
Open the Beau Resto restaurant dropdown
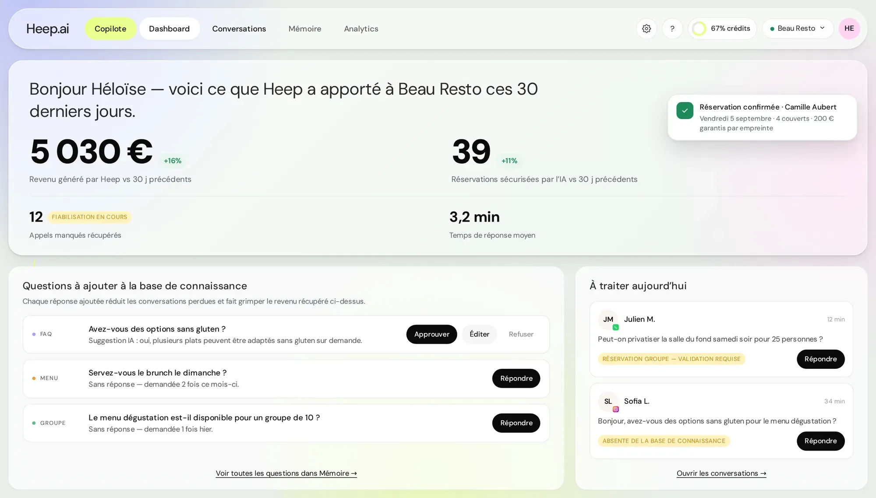point(798,28)
